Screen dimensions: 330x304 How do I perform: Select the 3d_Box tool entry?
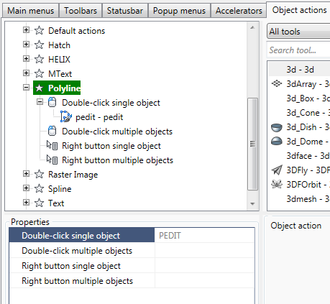tap(308, 98)
